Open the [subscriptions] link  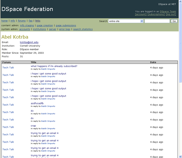[x=156, y=14]
